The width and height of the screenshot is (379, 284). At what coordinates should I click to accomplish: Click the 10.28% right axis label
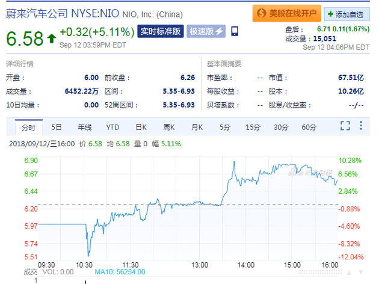pyautogui.click(x=350, y=161)
